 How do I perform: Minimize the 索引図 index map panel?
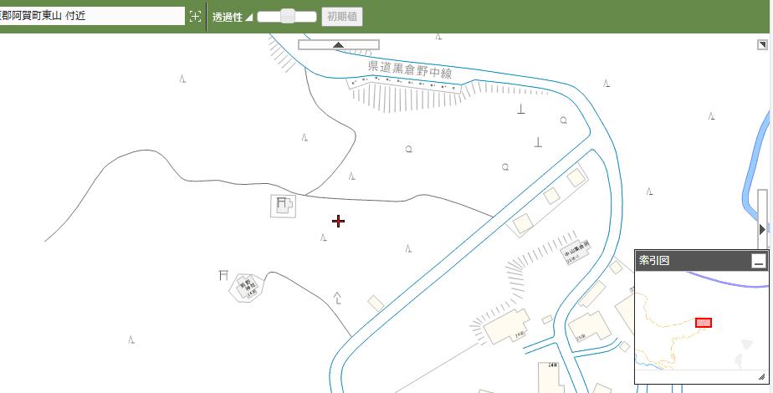(758, 262)
